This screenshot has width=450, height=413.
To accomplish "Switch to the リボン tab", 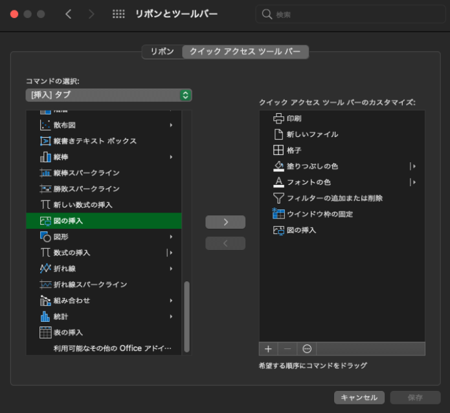I will coord(162,52).
